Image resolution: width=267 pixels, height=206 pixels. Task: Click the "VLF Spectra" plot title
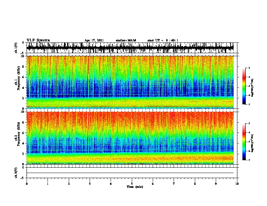38,40
